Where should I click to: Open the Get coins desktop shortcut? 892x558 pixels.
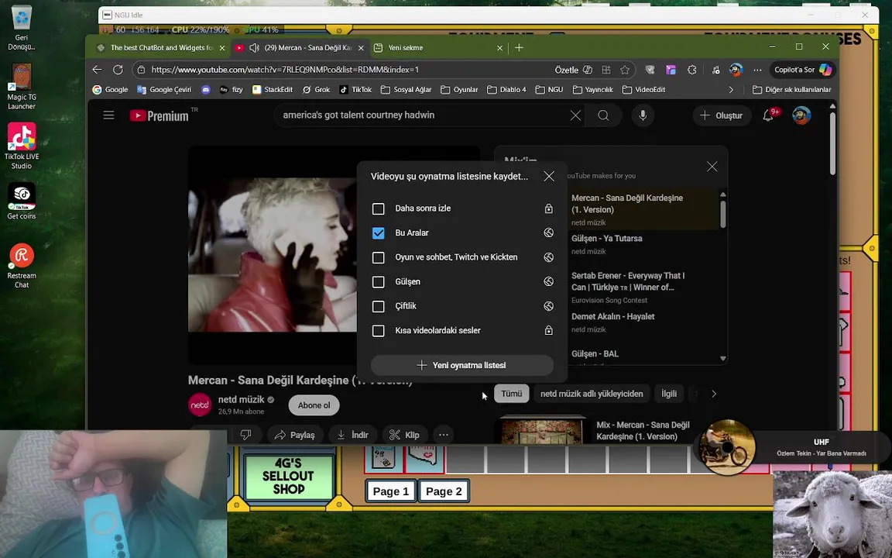pos(22,201)
